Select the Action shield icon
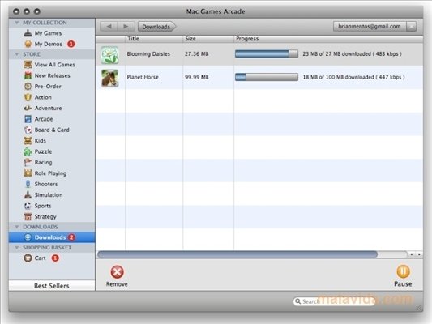This screenshot has height=324, width=432. tap(28, 97)
